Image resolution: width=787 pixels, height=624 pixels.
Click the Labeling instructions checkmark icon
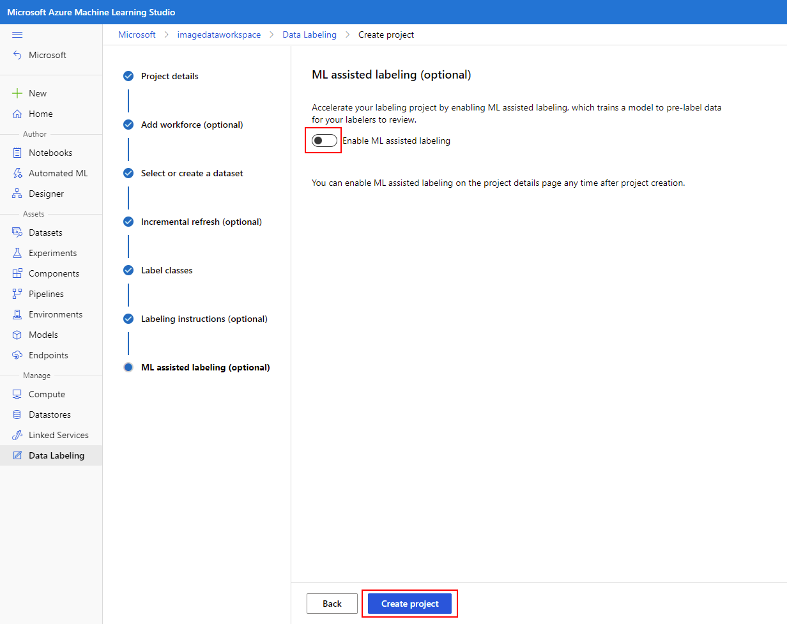click(x=128, y=319)
